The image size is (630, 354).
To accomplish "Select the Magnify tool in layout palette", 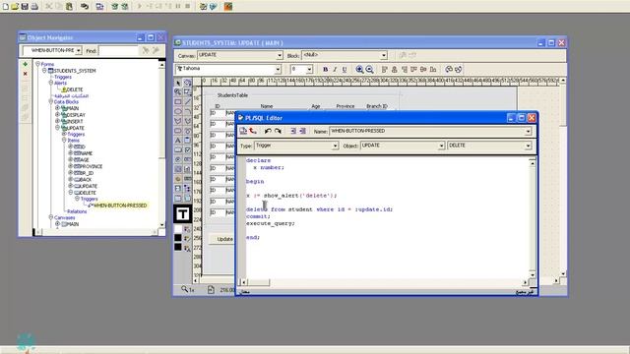I will (x=178, y=91).
